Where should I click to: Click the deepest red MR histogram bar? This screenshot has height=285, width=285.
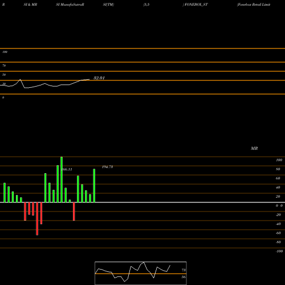(x=37, y=219)
